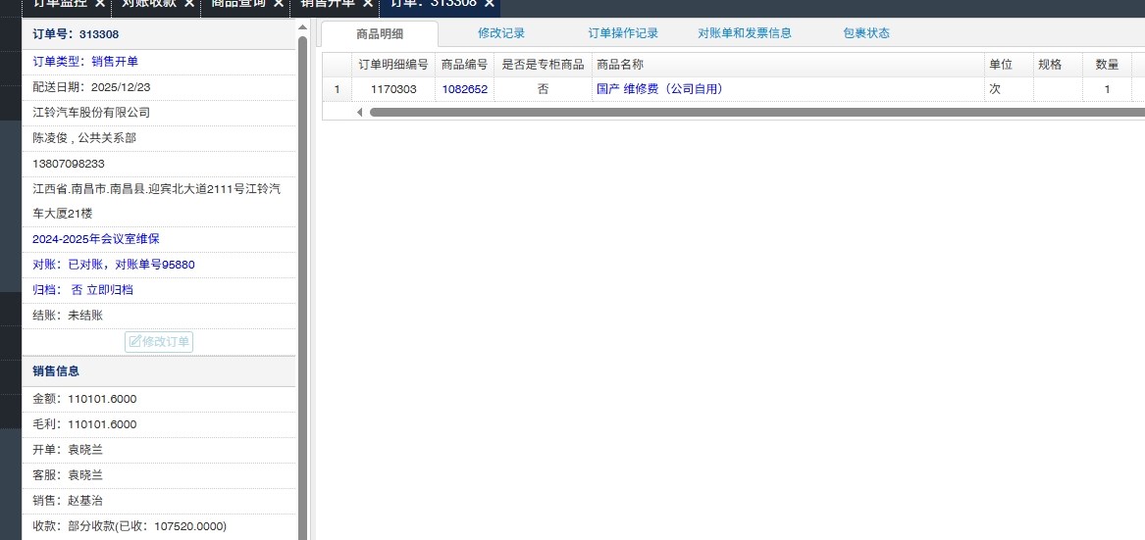Close the 订单监控 tab
Viewport: 1145px width, 540px height.
click(x=100, y=3)
